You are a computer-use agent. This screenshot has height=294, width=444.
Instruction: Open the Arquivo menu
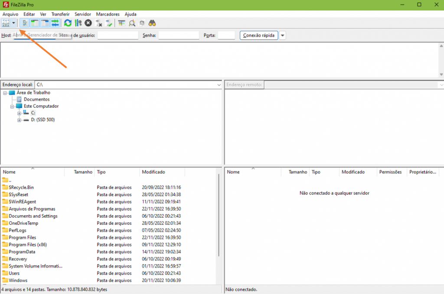(10, 14)
